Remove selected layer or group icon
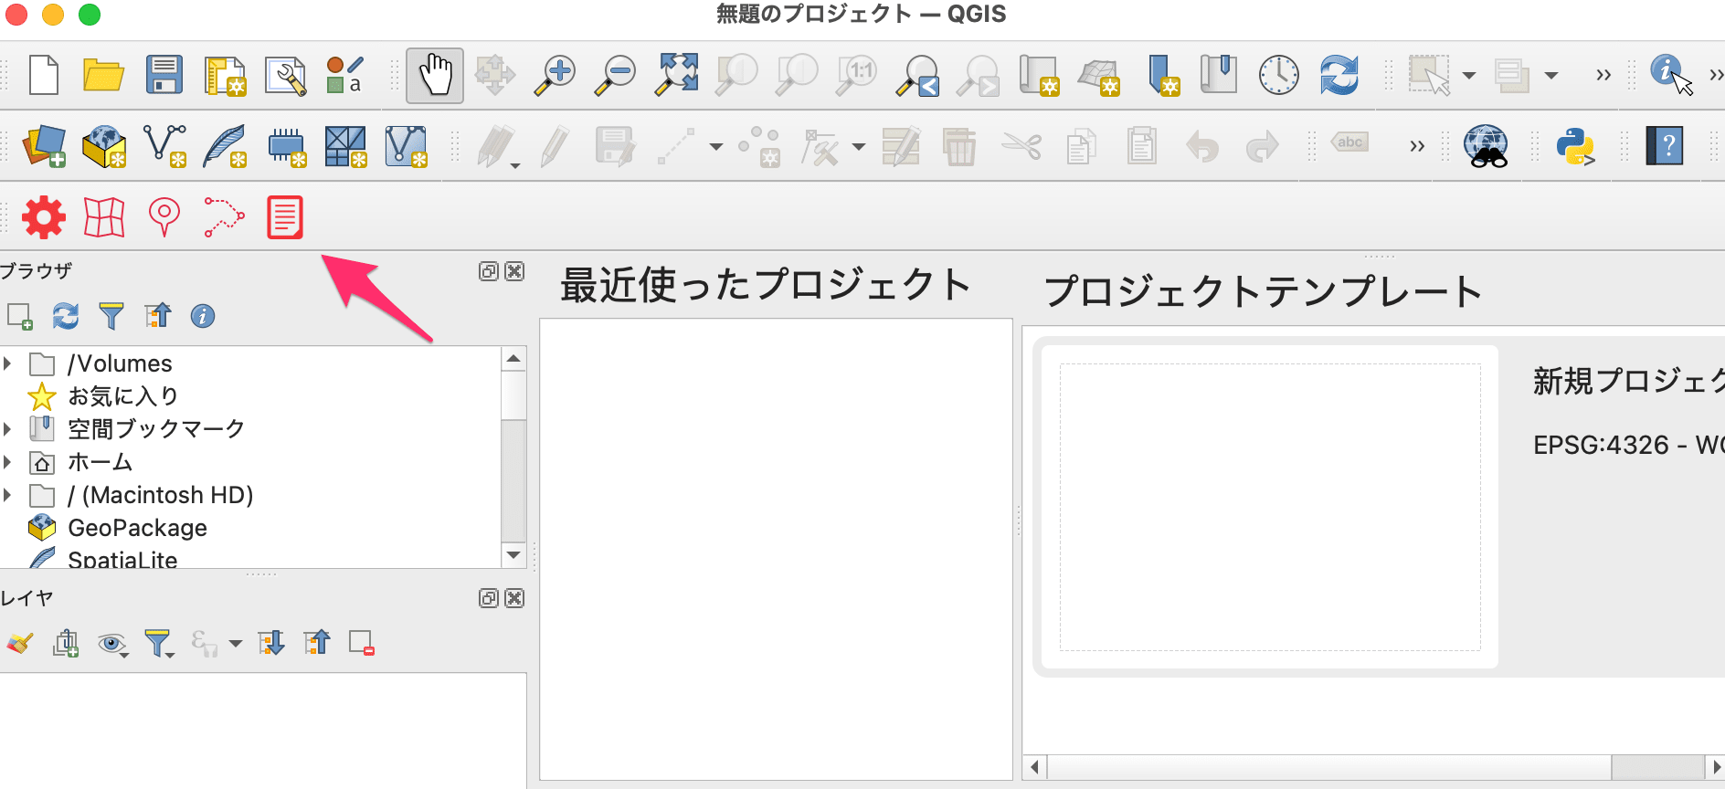 pos(362,643)
